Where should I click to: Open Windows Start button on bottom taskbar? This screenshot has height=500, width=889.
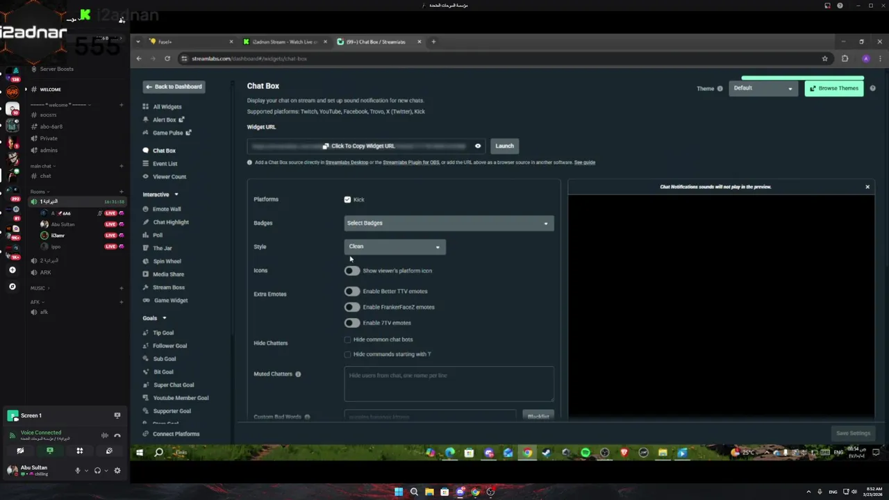pyautogui.click(x=399, y=492)
